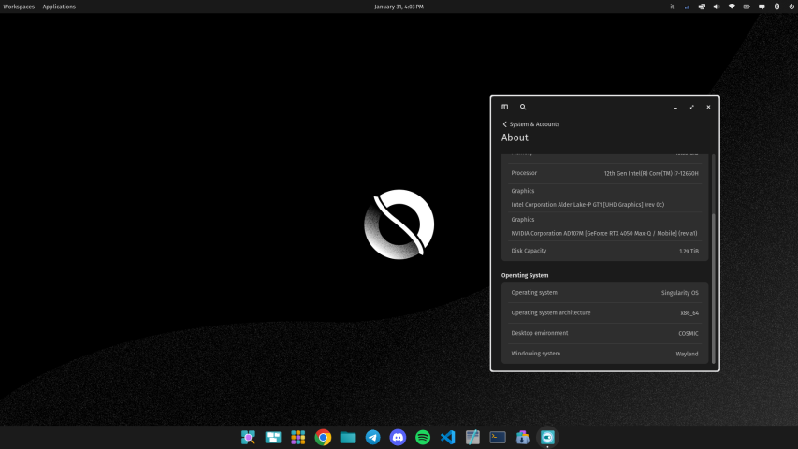Screen dimensions: 798x449
Task: Click the Settings icon in the dock
Action: click(547, 437)
